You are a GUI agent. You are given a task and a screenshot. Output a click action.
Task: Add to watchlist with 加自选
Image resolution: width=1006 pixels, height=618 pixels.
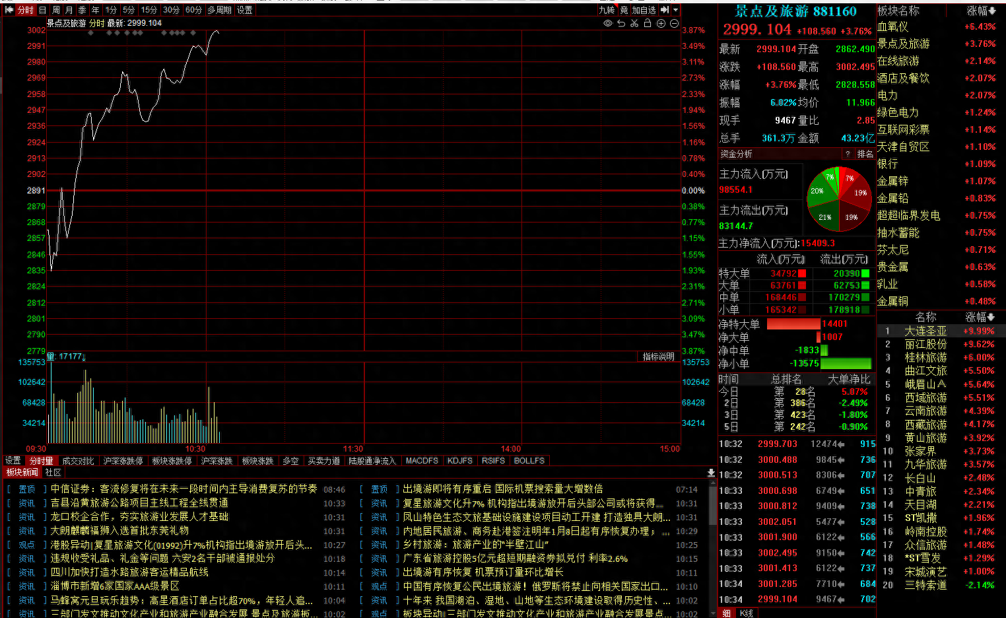[644, 10]
